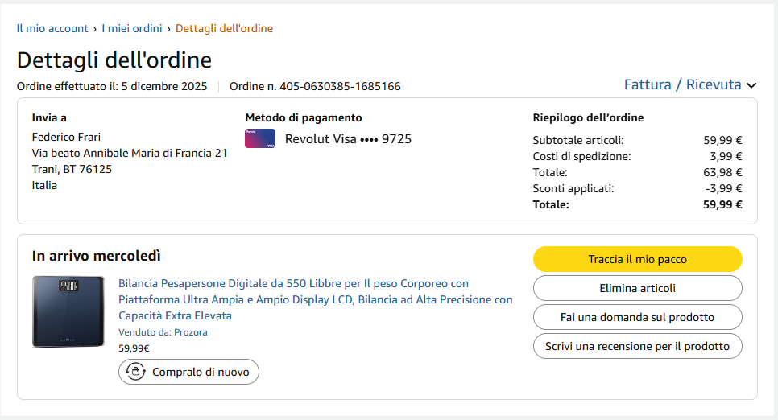Viewport: 778px width, 420px height.
Task: Expand the chevron next to Fattura / Ricevuta
Action: coord(752,85)
